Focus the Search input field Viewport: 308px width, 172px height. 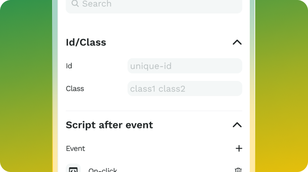pyautogui.click(x=154, y=5)
